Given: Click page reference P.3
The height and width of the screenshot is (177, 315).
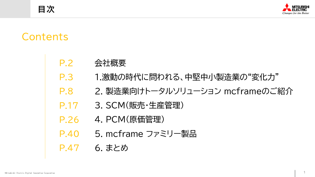Looking at the screenshot, I should pos(66,77).
